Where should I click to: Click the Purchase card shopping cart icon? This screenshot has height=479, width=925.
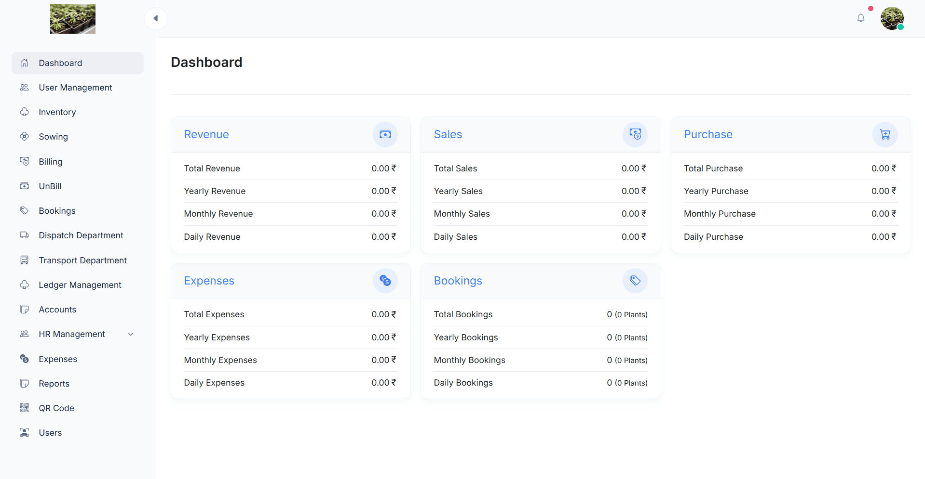point(884,135)
